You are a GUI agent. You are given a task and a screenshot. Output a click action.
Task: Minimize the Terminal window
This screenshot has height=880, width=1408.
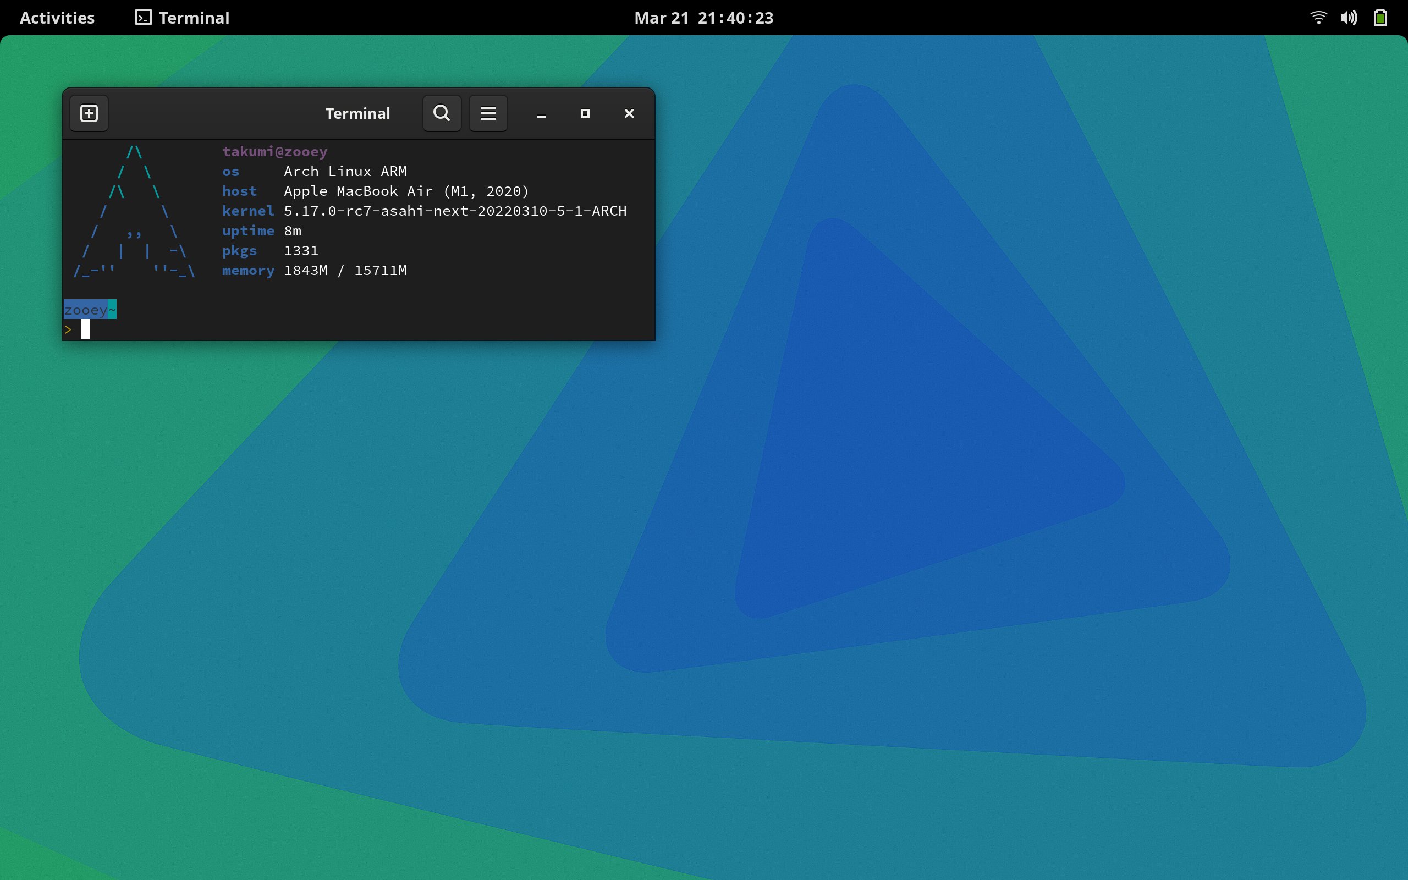point(541,113)
